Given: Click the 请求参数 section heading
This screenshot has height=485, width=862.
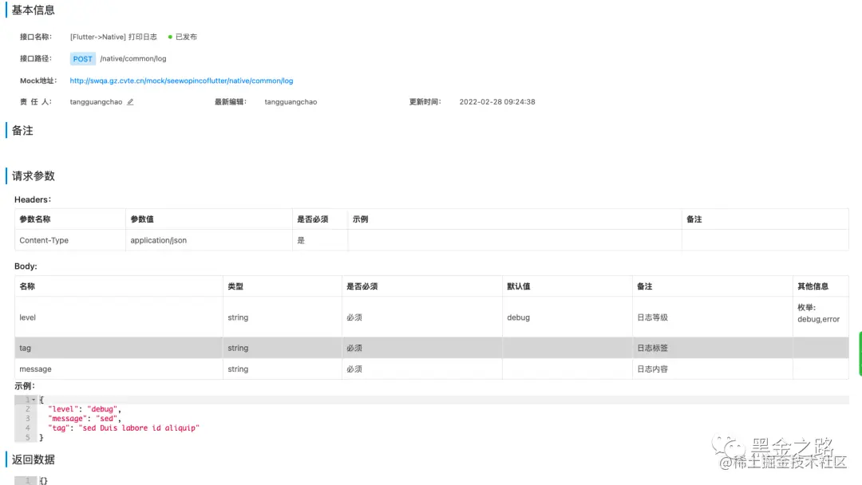Looking at the screenshot, I should 33,175.
